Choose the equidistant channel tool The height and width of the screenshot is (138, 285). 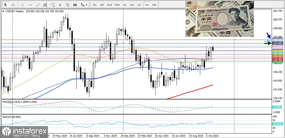click(45, 5)
